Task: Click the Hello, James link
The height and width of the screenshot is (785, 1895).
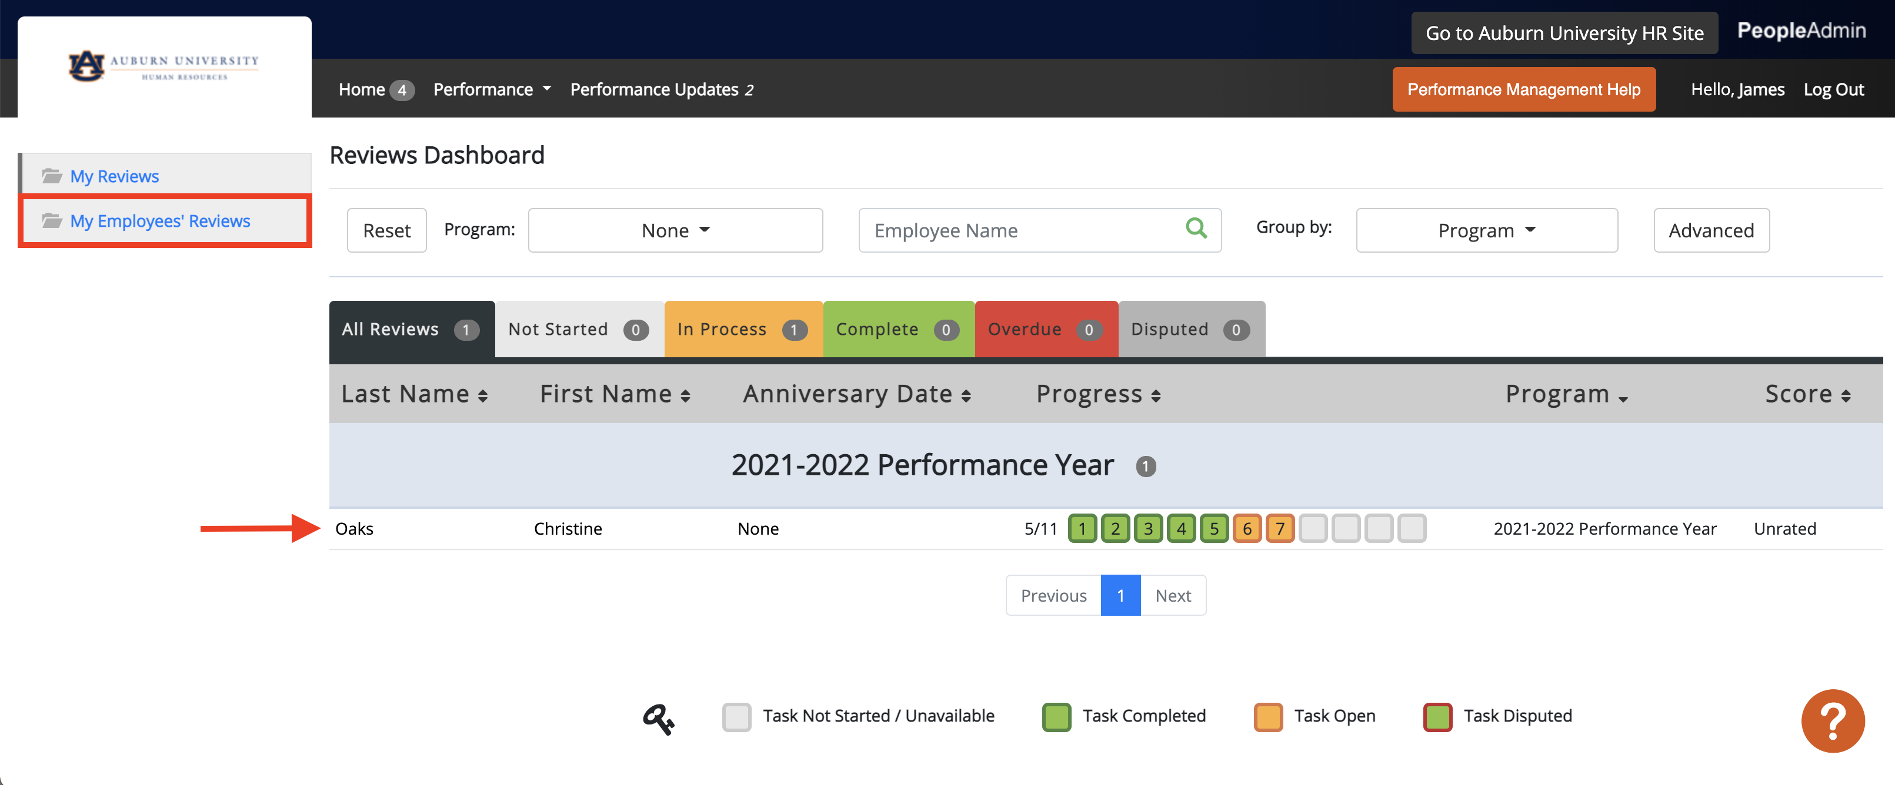Action: click(1737, 89)
